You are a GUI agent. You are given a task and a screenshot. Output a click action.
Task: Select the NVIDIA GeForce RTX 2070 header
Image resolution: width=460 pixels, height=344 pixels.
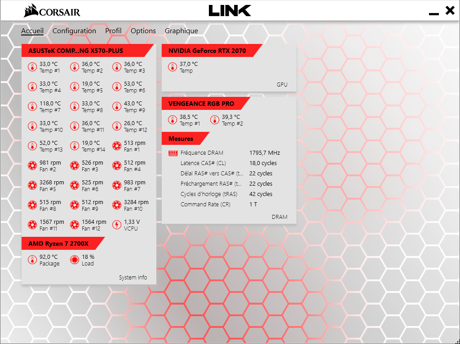pos(212,50)
